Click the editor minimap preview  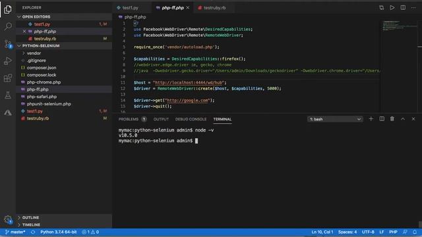399,26
